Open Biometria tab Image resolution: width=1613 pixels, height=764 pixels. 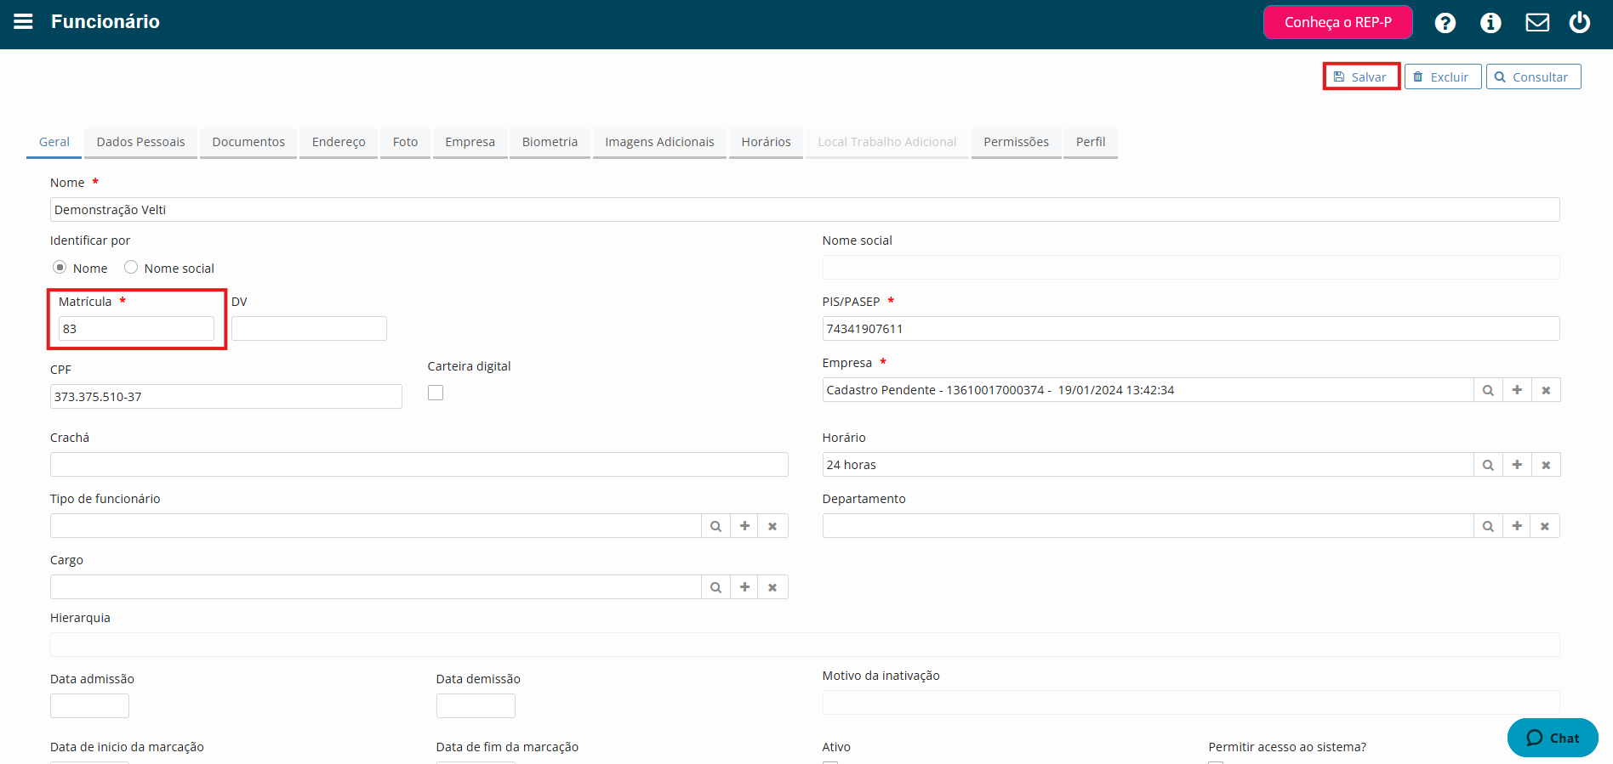(550, 142)
